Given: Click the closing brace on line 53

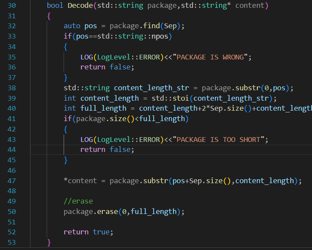Looking at the screenshot, I should pos(49,243).
